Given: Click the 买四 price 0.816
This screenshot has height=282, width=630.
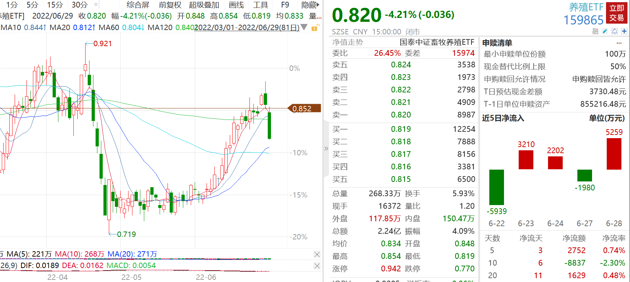Looking at the screenshot, I should click(x=401, y=167).
